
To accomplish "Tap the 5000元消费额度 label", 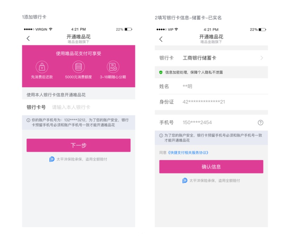I will 78,77.
